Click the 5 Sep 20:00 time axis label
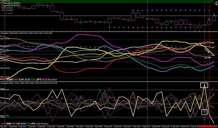 32,127
